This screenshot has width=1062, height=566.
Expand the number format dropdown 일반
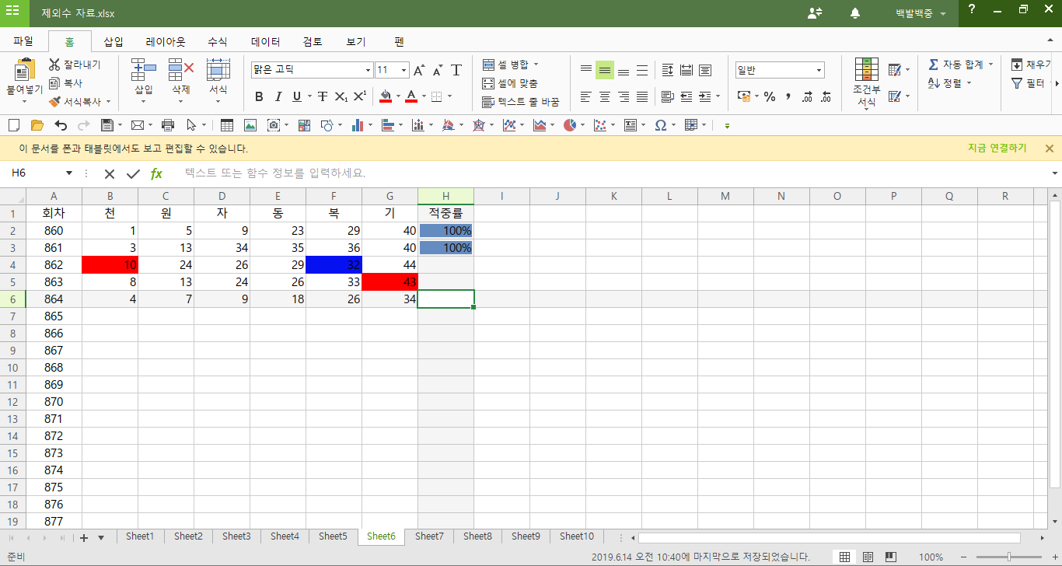[819, 70]
